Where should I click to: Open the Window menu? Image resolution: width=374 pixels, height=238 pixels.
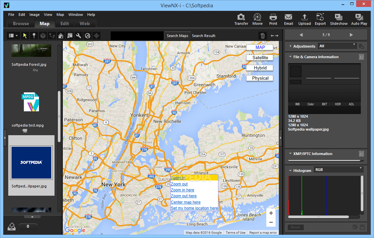point(75,15)
